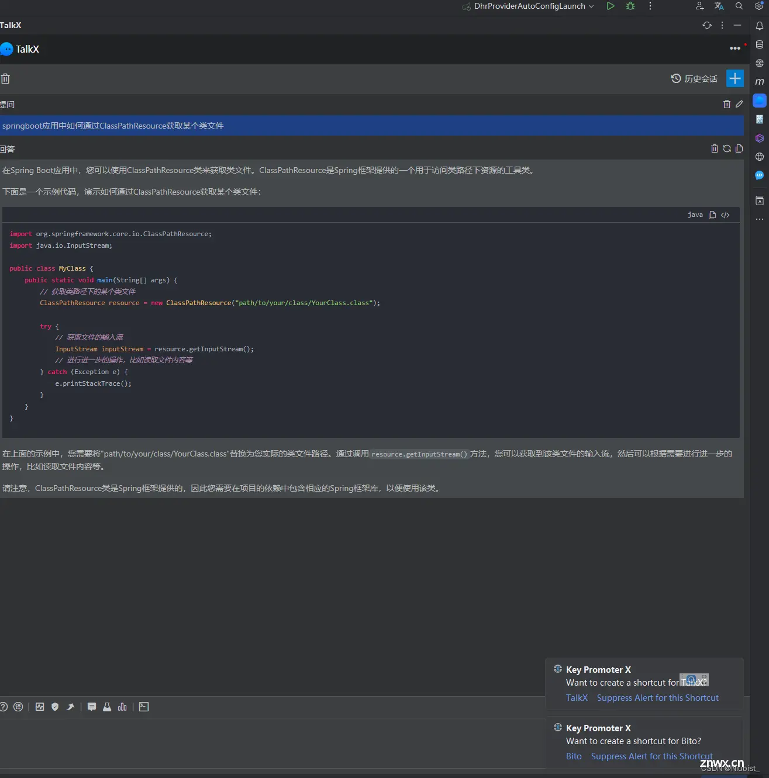This screenshot has width=769, height=778.
Task: Click the 译 translate icon in input toolbar
Action: coord(18,707)
